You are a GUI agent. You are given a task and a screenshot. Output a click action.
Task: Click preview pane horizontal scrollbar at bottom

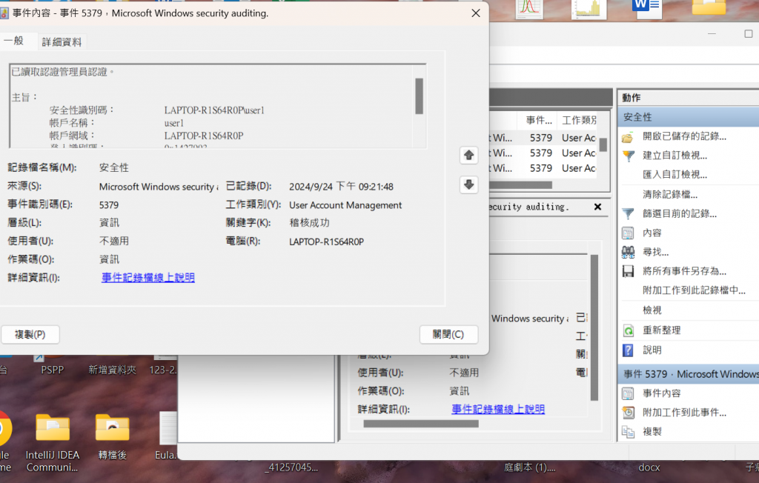click(x=421, y=424)
